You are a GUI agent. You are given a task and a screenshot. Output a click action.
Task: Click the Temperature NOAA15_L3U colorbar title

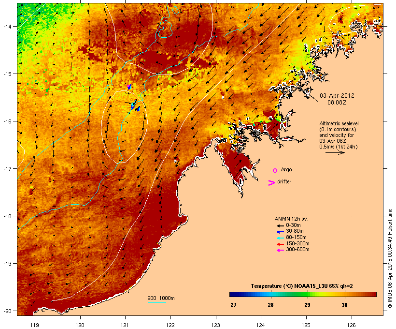coord(302,286)
